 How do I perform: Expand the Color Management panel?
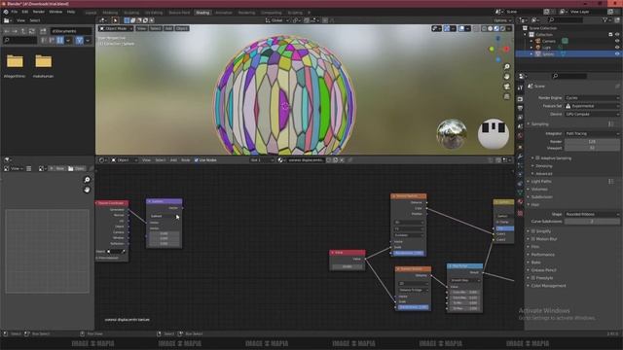pos(548,285)
